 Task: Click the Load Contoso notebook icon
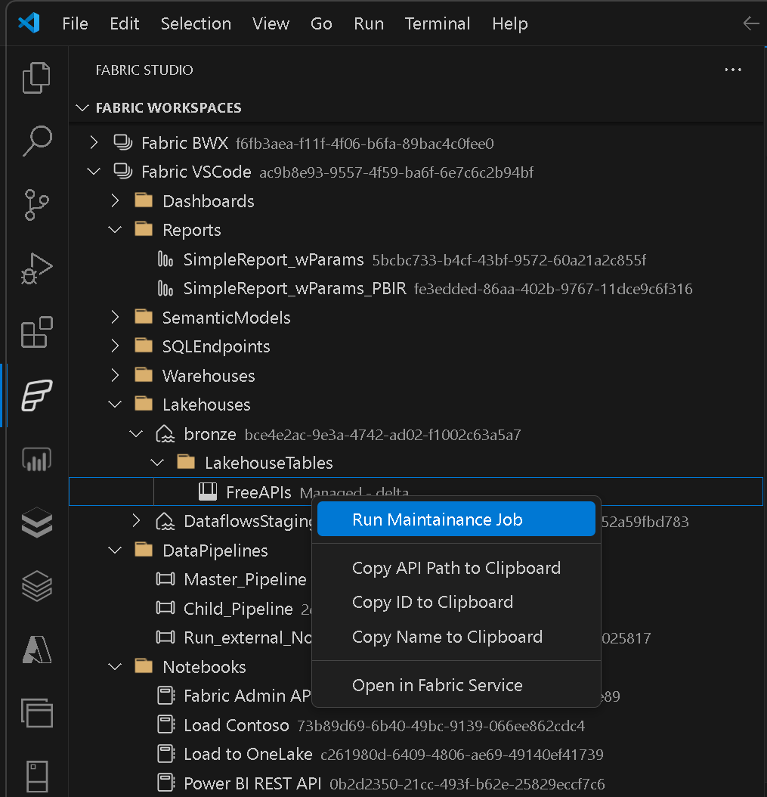point(165,724)
